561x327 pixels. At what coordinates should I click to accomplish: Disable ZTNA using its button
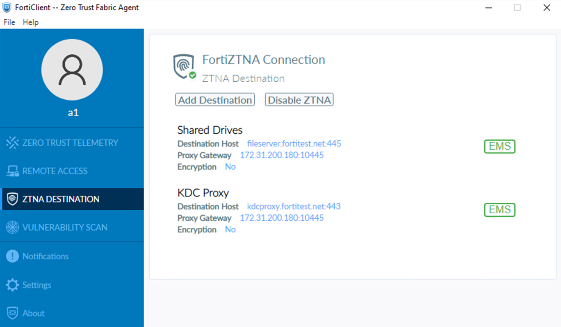click(299, 99)
